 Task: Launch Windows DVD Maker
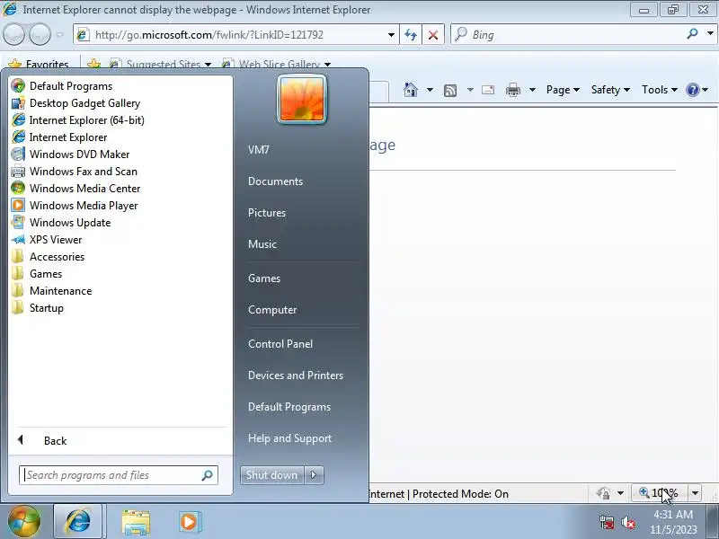79,154
